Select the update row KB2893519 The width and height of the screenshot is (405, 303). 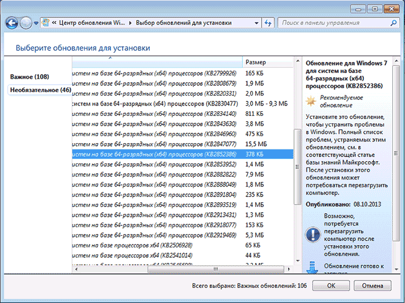pos(183,205)
